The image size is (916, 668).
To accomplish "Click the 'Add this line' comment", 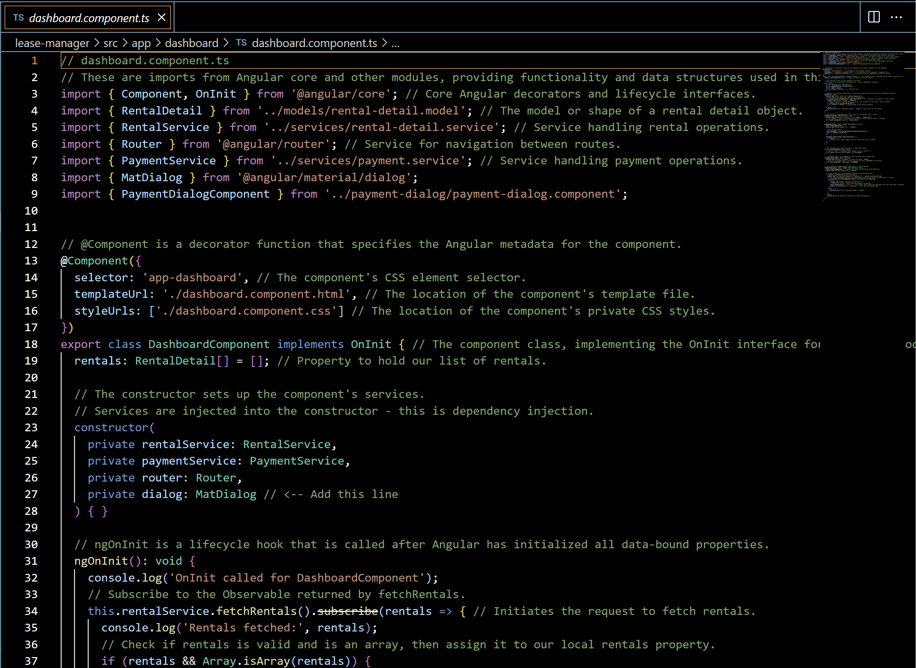I will tap(354, 494).
